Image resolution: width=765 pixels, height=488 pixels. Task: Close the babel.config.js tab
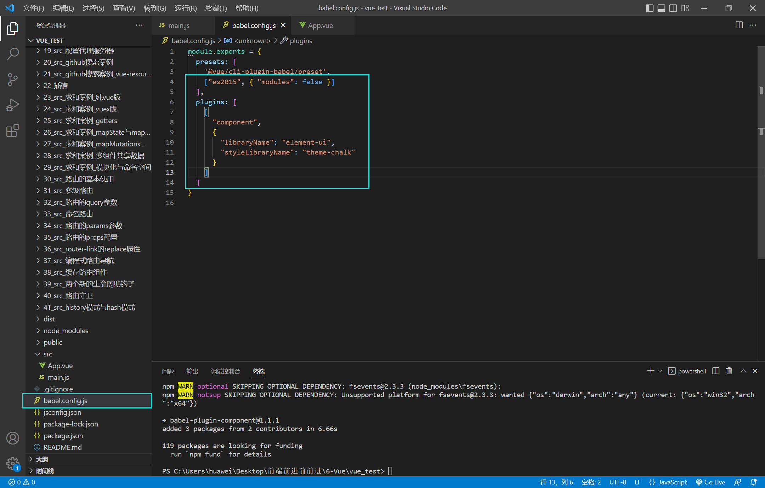coord(283,25)
